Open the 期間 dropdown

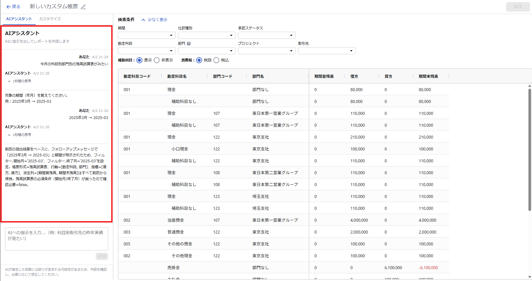click(147, 35)
